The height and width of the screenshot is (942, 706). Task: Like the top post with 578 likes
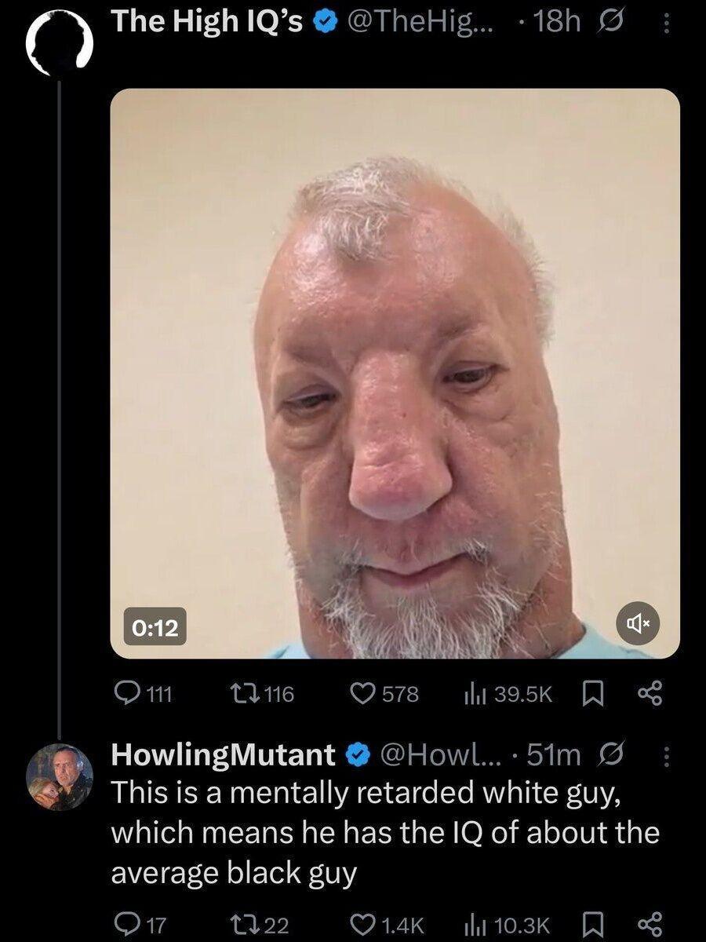pos(362,694)
